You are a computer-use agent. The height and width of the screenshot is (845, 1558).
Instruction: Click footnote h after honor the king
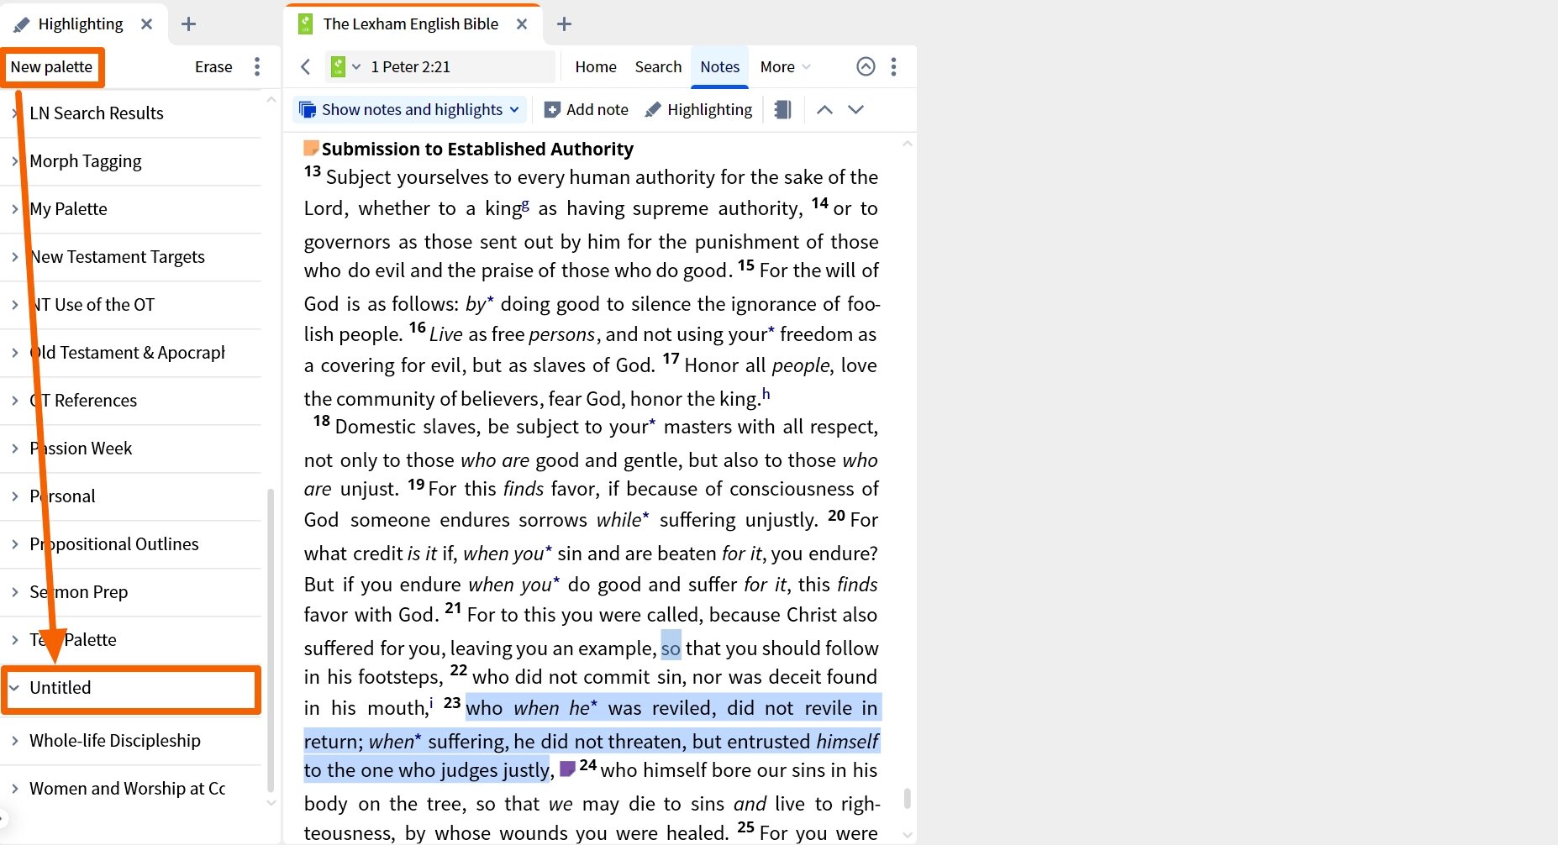pyautogui.click(x=766, y=393)
